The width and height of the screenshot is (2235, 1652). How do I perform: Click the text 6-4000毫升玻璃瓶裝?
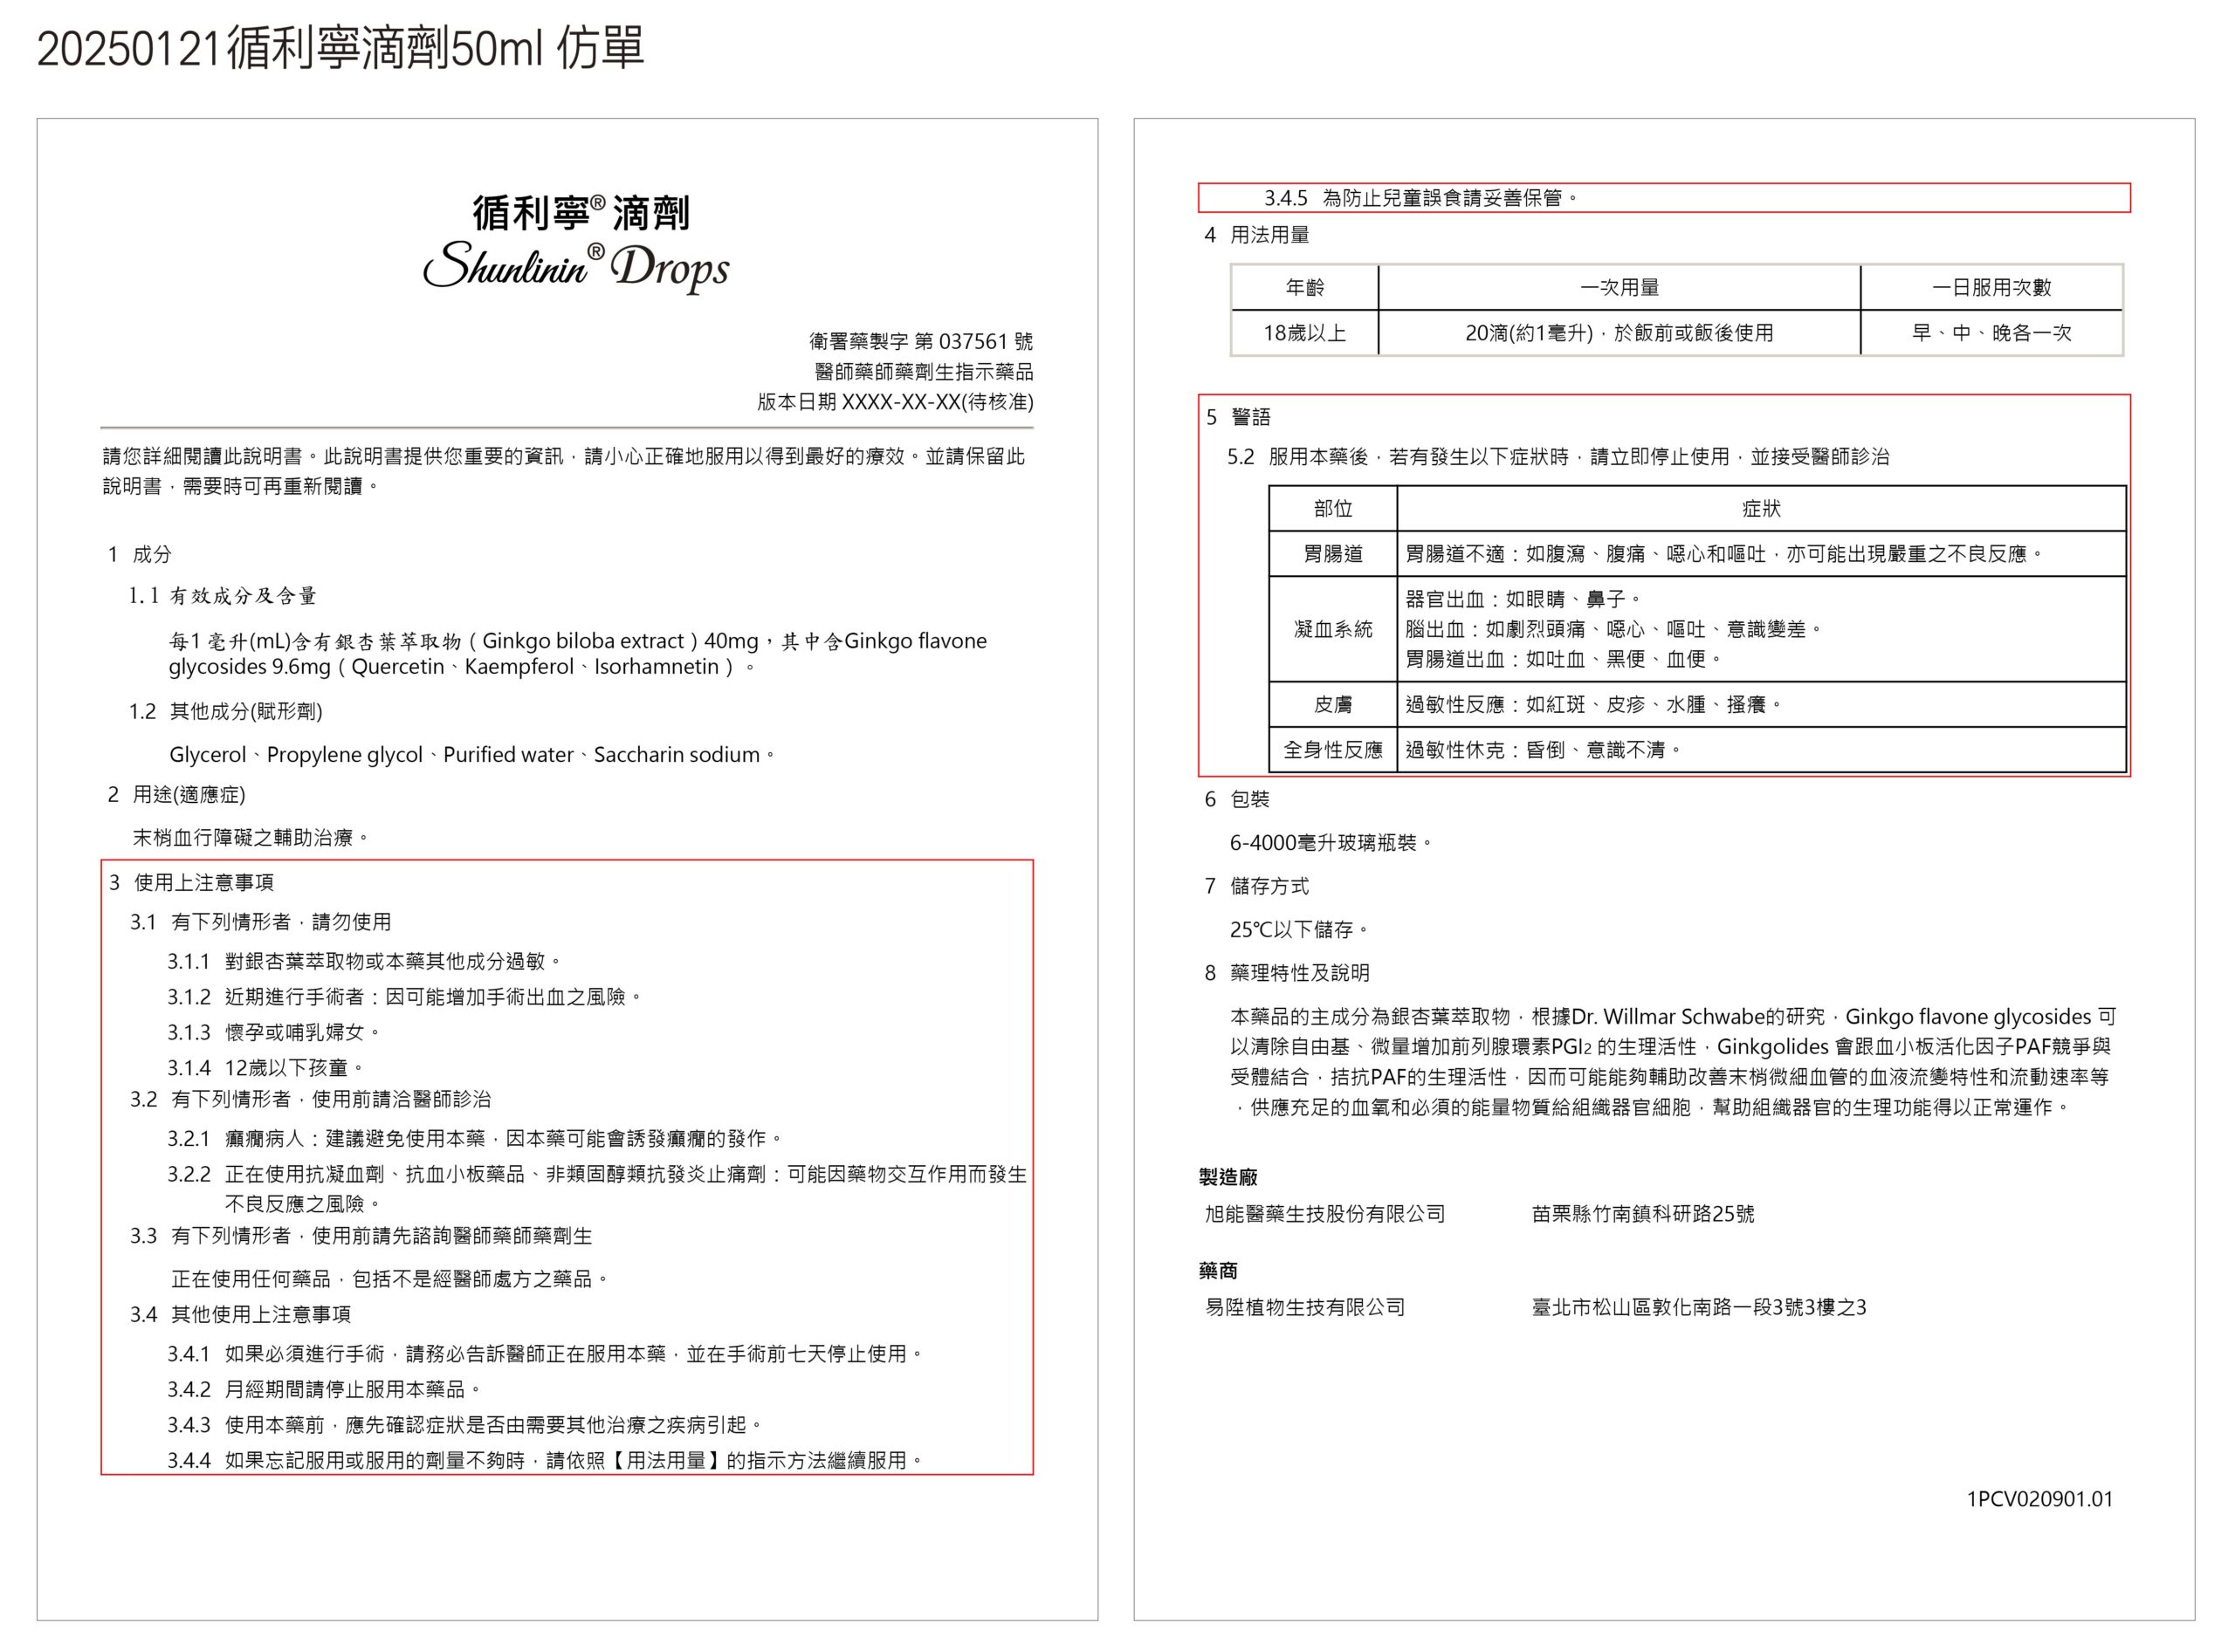1331,842
